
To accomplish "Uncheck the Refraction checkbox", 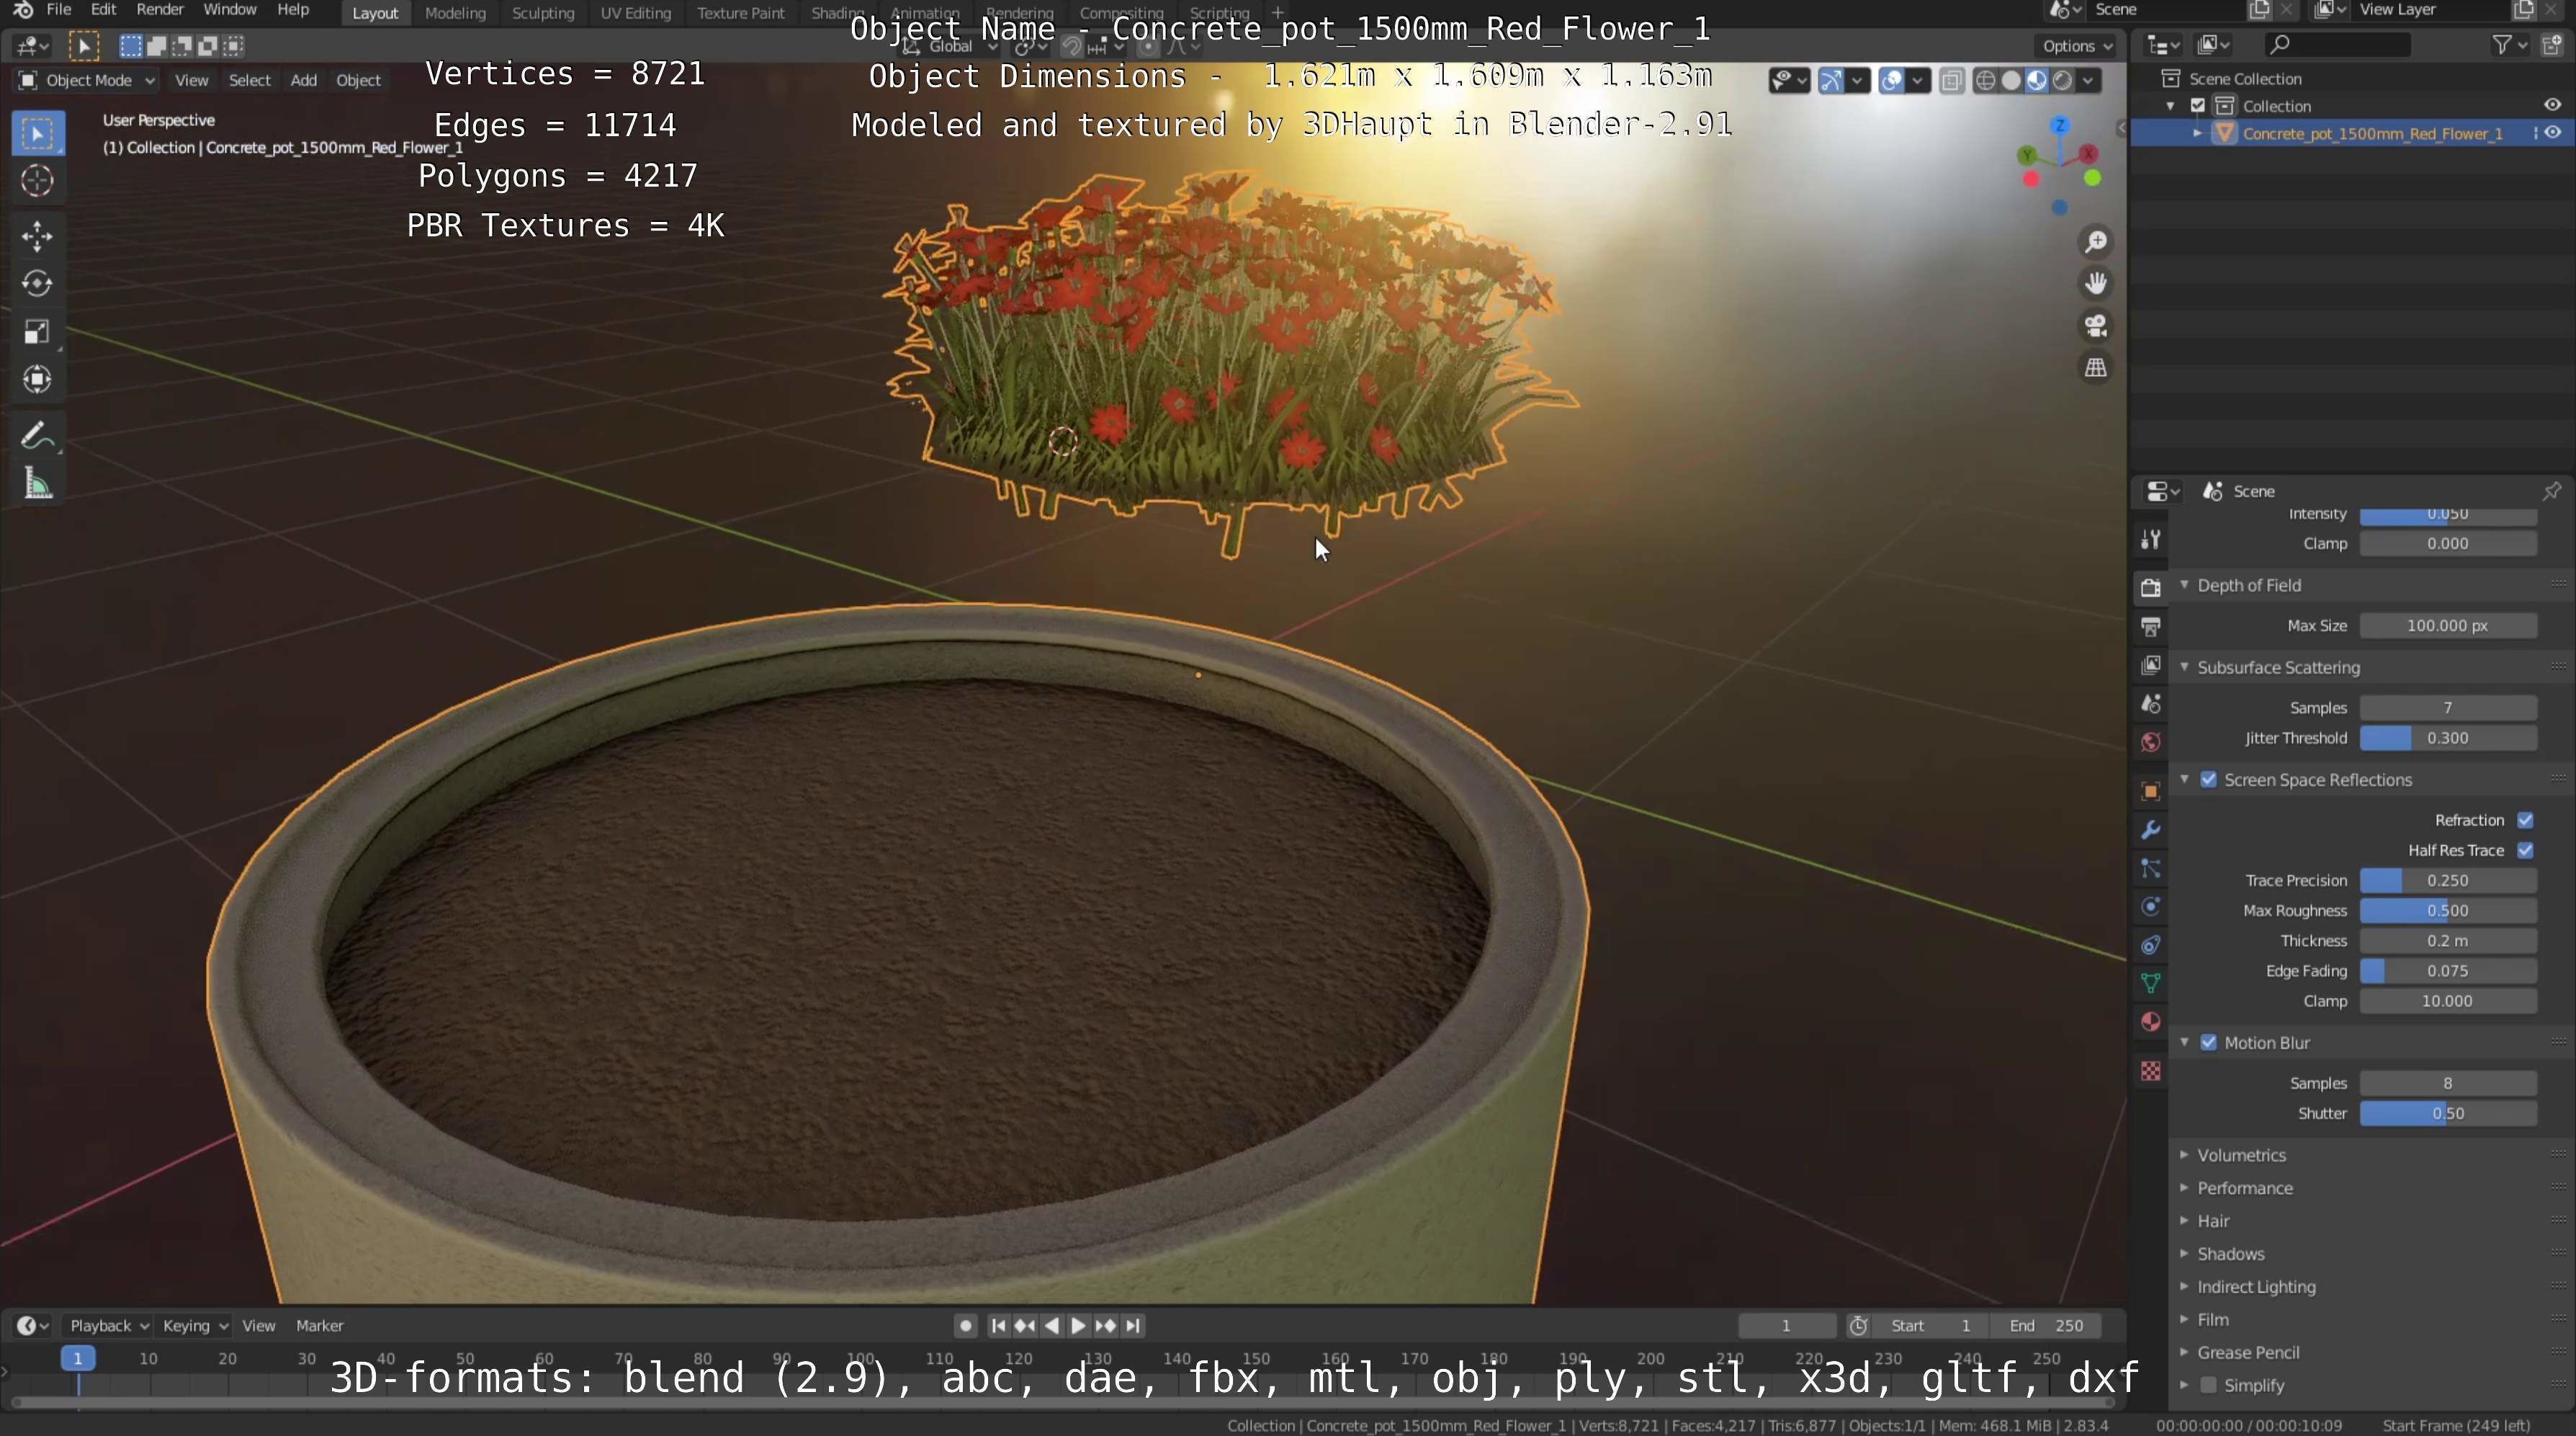I will pos(2525,819).
